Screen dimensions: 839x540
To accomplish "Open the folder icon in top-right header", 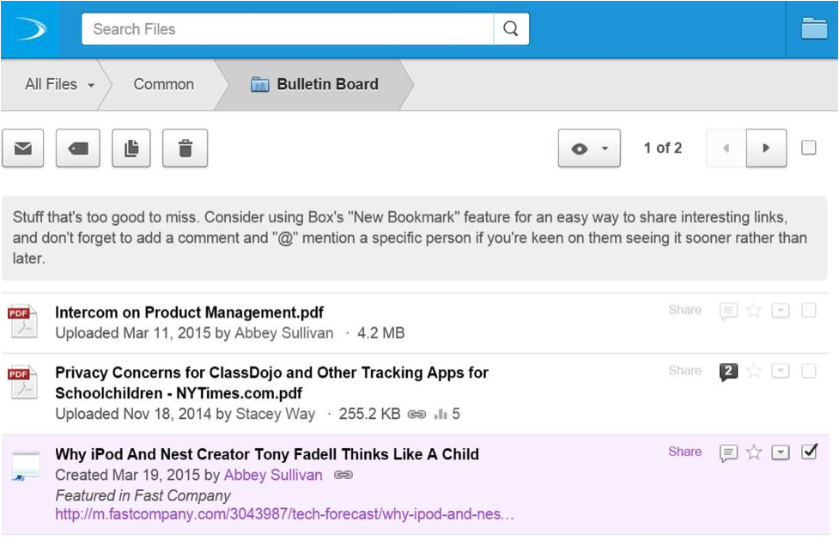I will tap(813, 29).
